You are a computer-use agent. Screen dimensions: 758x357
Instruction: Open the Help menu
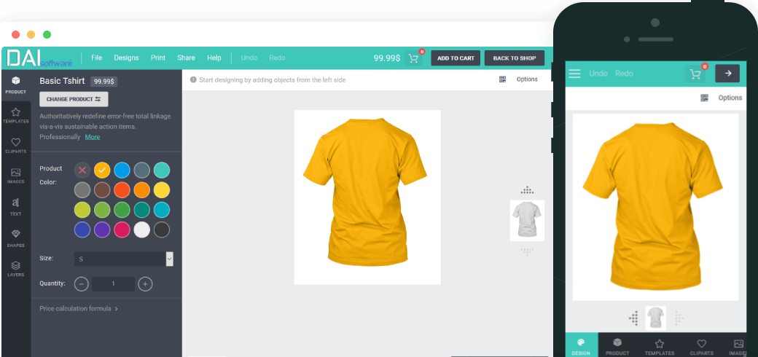click(x=214, y=58)
